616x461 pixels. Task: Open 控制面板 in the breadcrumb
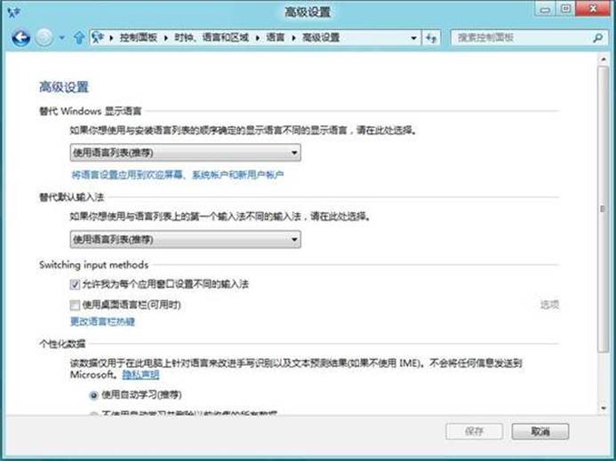click(x=139, y=37)
